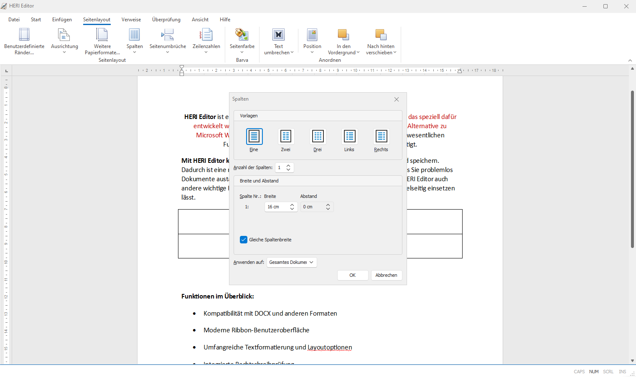Open Weitere Papierformate dialog
This screenshot has height=377, width=636.
click(x=102, y=41)
